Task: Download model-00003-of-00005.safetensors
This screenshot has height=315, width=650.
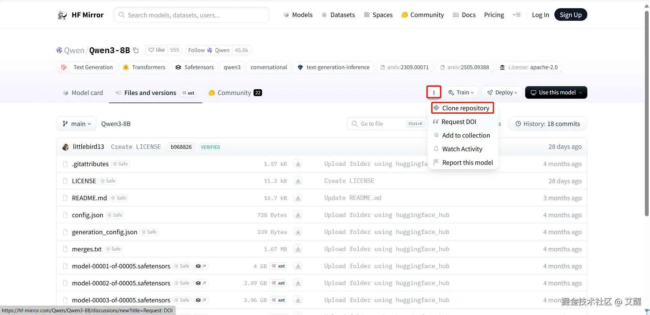Action: pos(298,300)
